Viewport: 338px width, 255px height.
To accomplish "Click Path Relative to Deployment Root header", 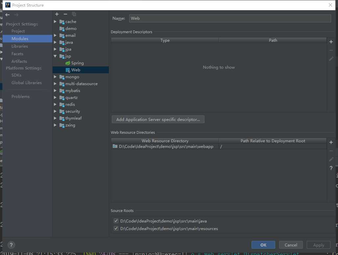I will (273, 141).
